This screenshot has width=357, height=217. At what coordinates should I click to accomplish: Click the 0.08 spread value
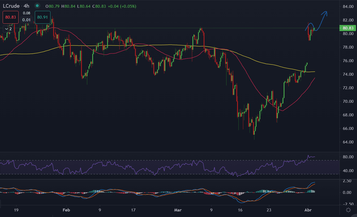click(x=27, y=13)
